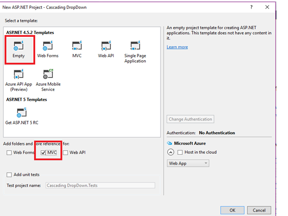
Task: Close the New ASP.NET Project dialog
Action: click(267, 7)
